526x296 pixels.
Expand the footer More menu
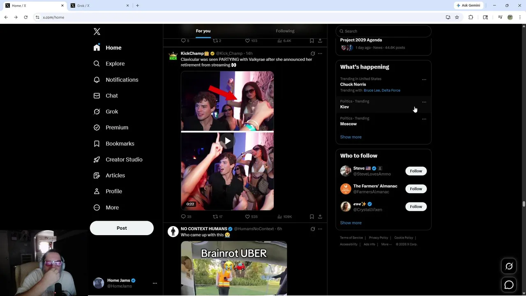[x=386, y=244]
